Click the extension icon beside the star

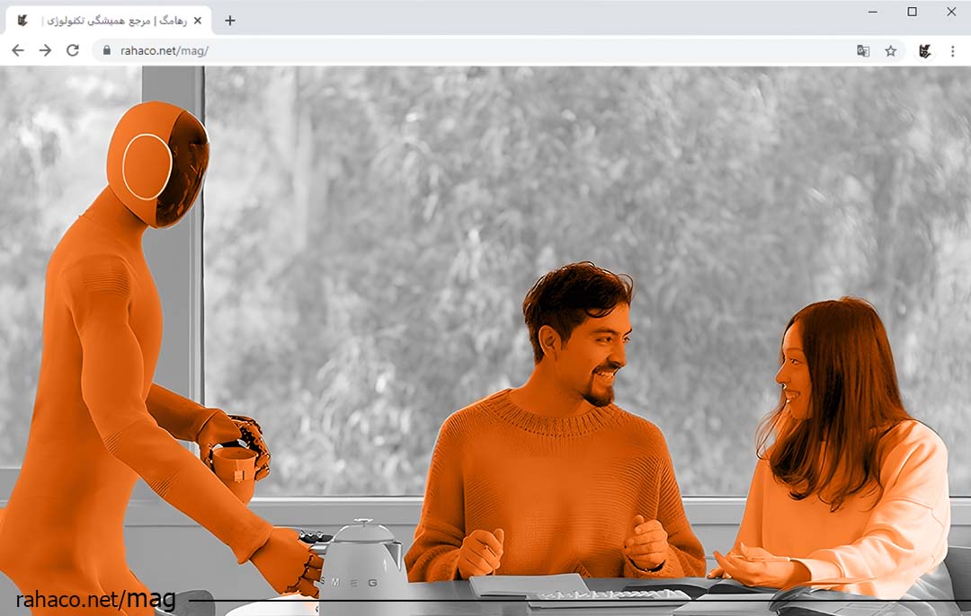[924, 51]
